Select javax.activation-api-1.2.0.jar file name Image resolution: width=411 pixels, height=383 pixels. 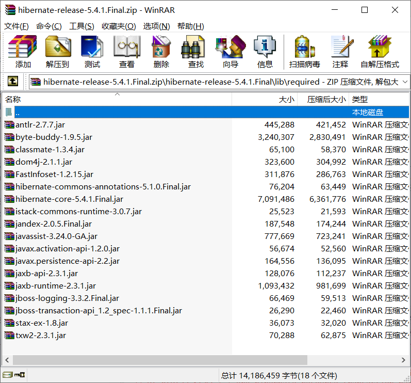click(x=68, y=248)
